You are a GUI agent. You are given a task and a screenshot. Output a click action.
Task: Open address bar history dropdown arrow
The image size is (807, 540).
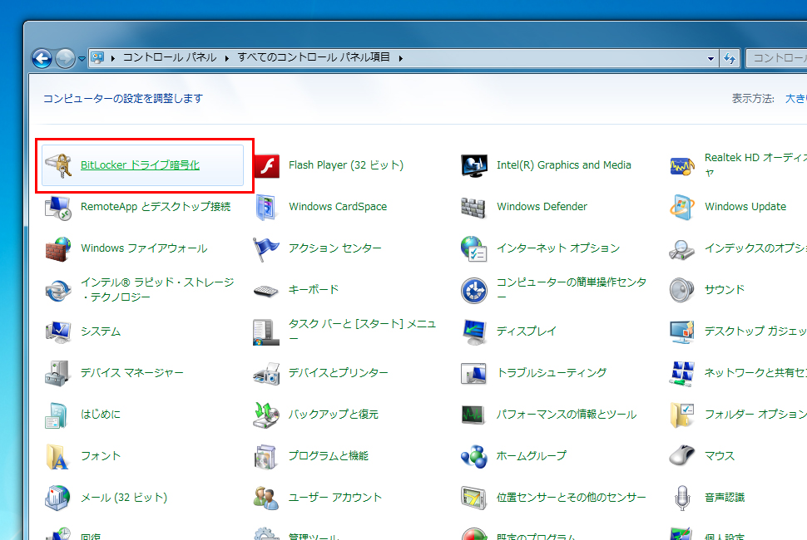coord(710,59)
